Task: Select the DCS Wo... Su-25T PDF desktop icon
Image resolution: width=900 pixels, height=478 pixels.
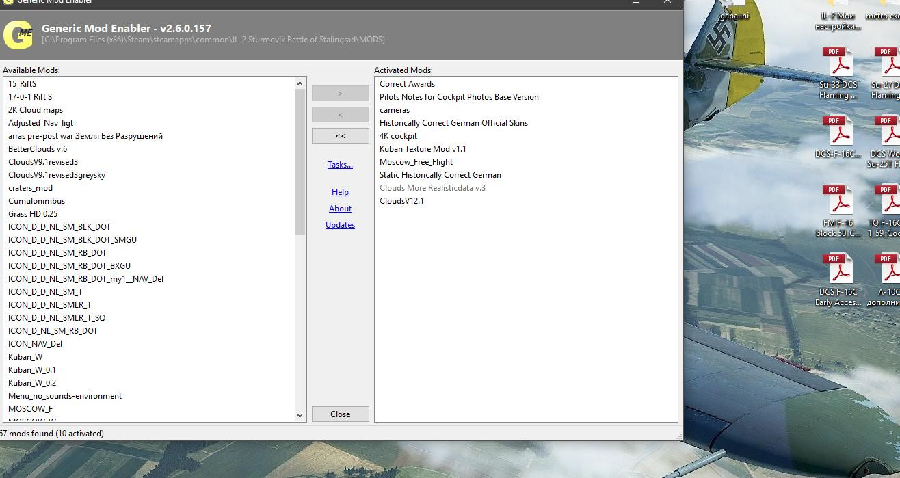Action: pyautogui.click(x=886, y=142)
